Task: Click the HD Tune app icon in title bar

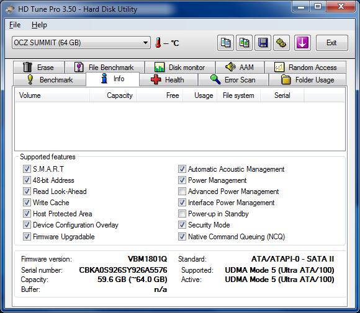Action: tap(10, 9)
